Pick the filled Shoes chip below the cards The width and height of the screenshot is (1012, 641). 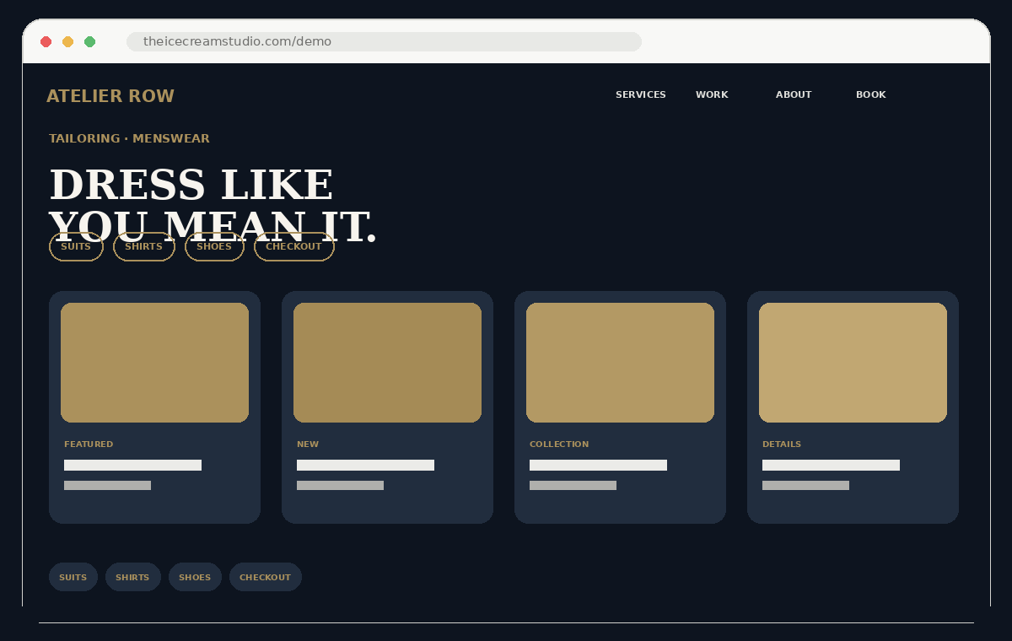pyautogui.click(x=195, y=577)
